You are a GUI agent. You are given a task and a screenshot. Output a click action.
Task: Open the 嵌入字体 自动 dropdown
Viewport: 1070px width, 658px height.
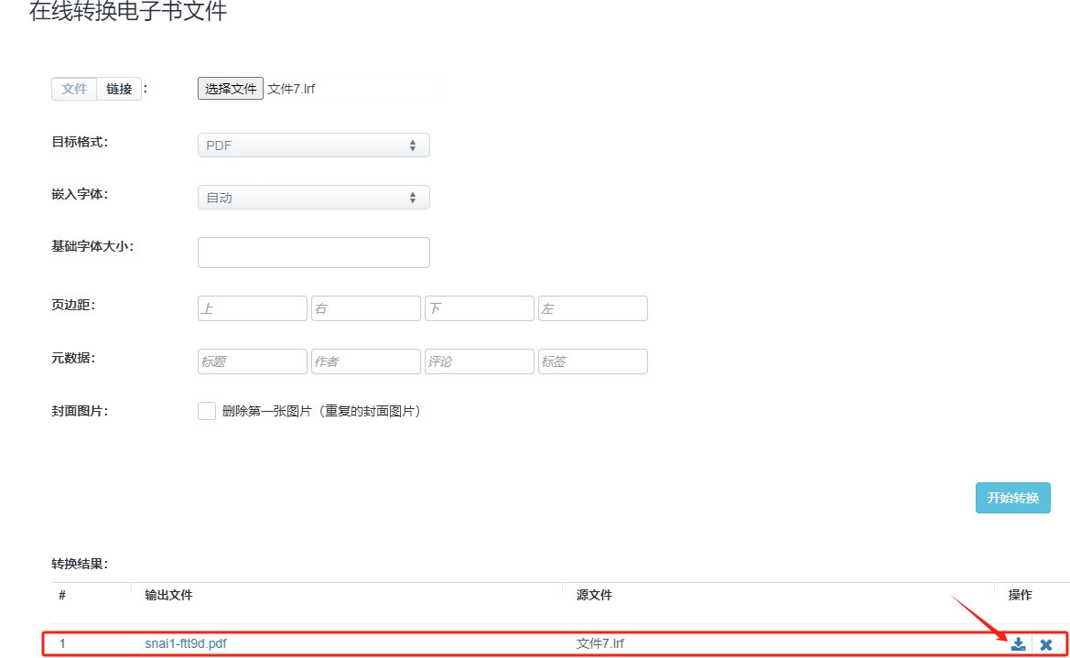(314, 198)
